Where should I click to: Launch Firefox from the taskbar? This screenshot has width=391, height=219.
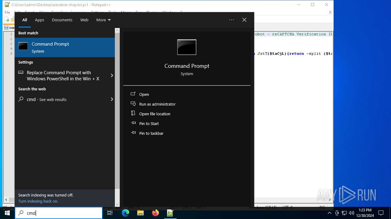pyautogui.click(x=155, y=213)
